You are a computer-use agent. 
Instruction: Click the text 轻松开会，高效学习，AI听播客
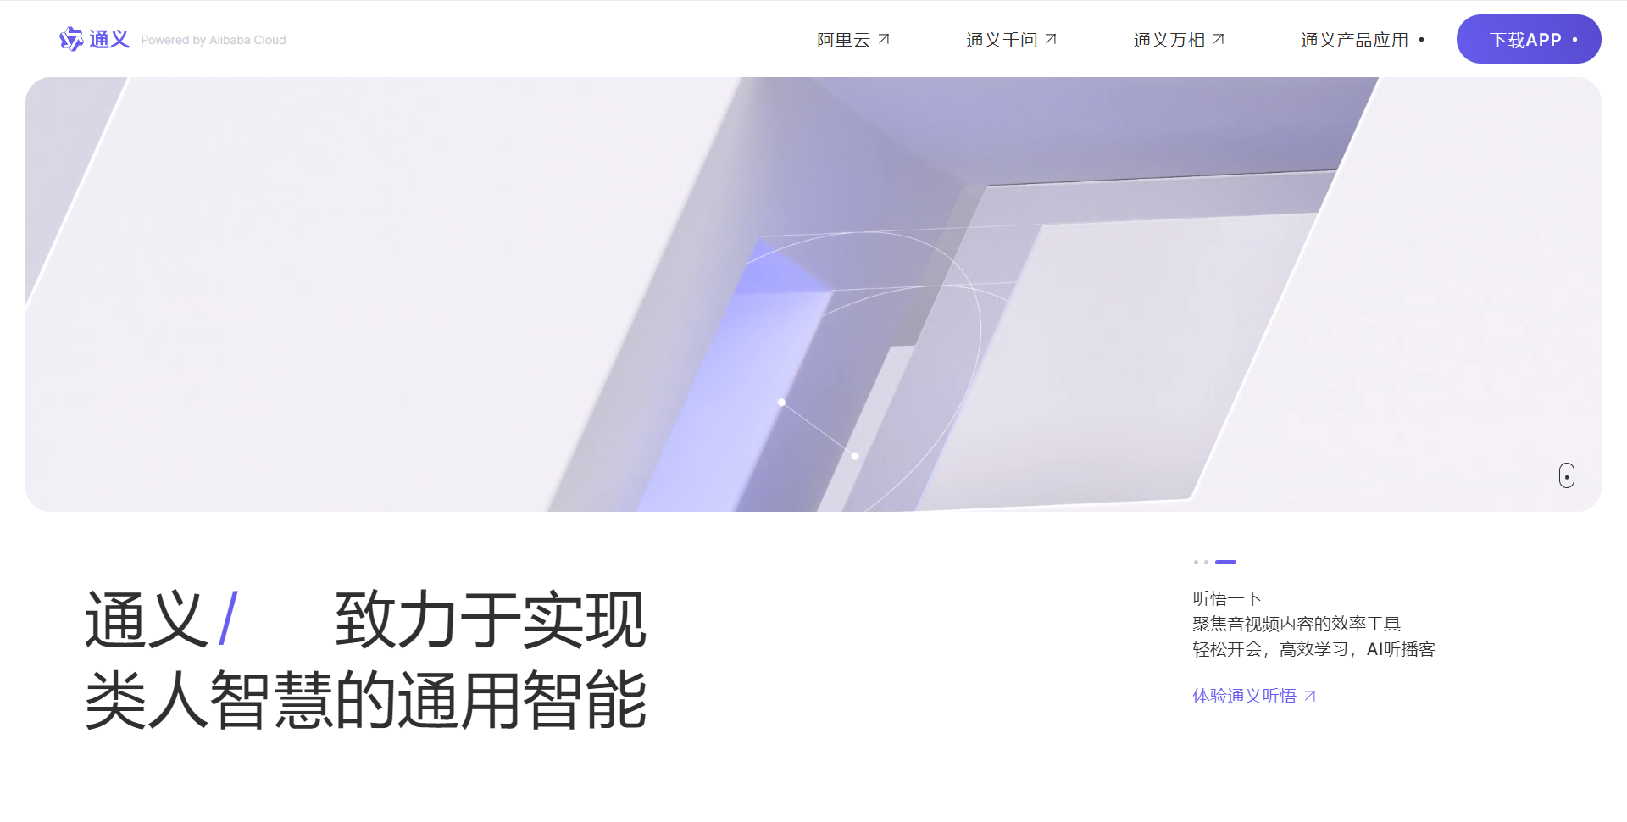1313,649
